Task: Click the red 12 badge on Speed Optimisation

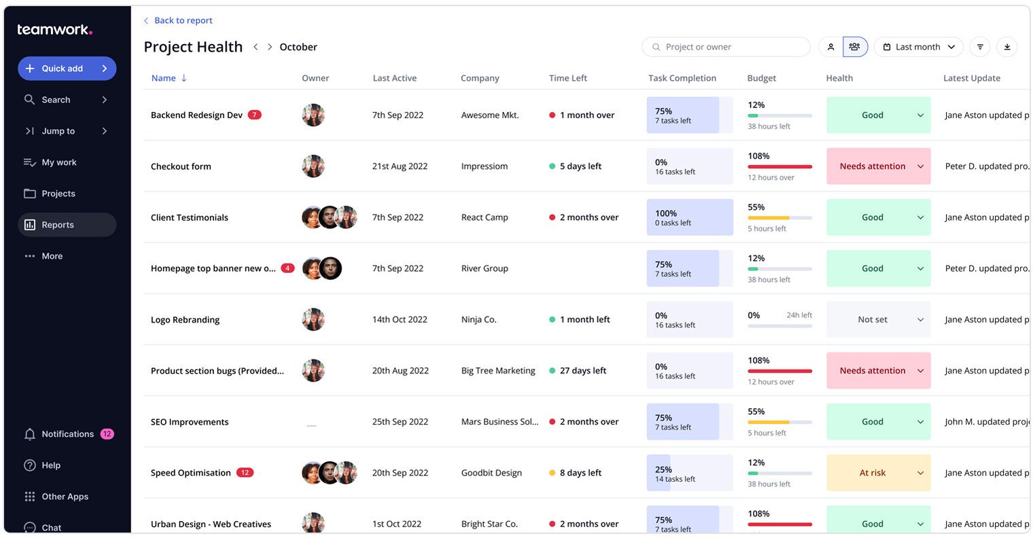Action: click(245, 473)
